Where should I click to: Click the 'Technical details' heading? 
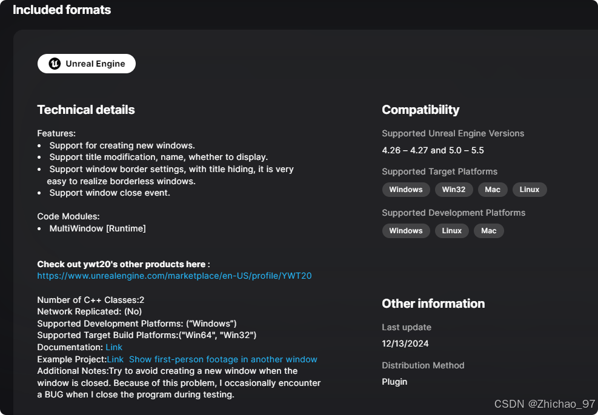tap(86, 110)
